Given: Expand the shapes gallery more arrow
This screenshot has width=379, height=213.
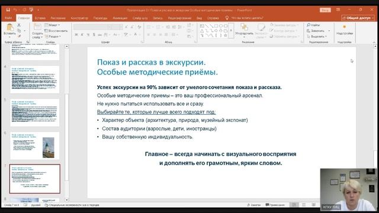Looking at the screenshot, I should (231, 31).
